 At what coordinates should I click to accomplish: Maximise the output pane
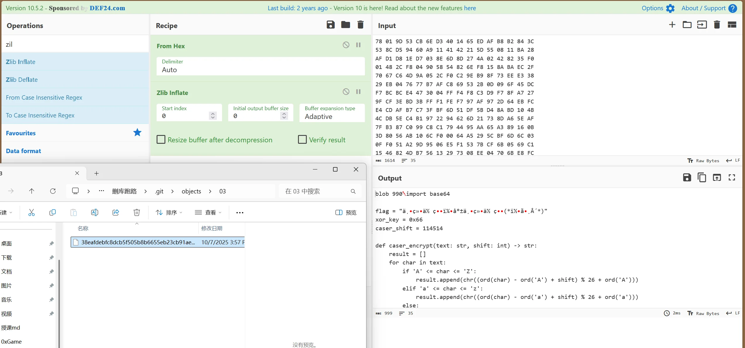pos(732,177)
